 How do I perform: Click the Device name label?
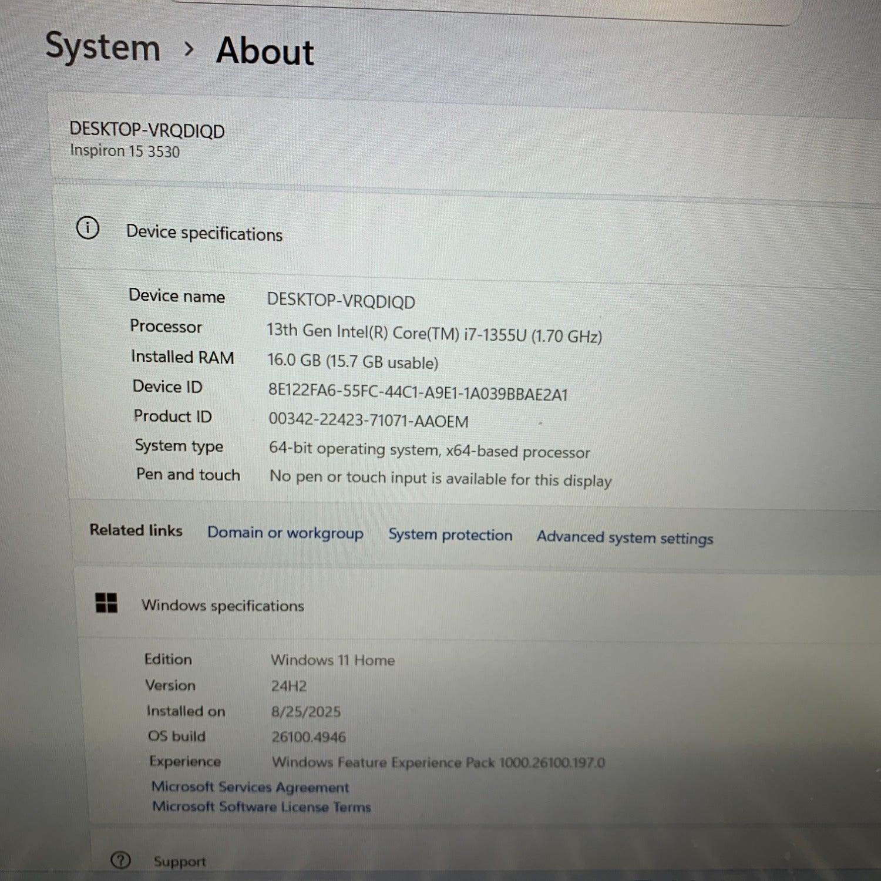pos(177,296)
